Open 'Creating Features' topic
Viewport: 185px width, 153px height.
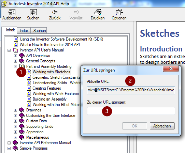[x=47, y=88]
